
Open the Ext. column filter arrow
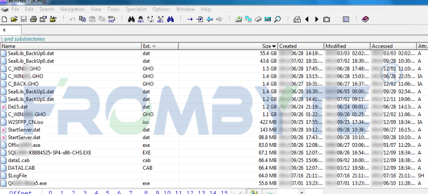pyautogui.click(x=154, y=46)
